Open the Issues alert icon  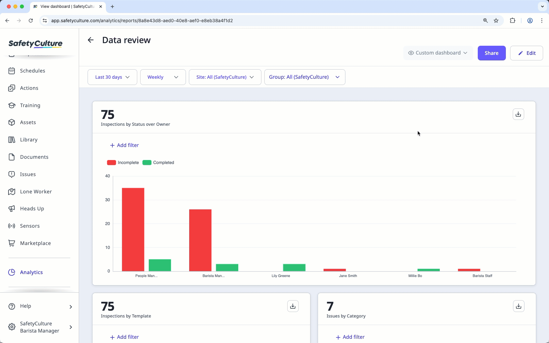[12, 174]
